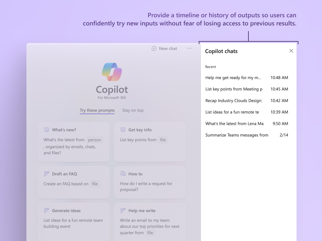
Task: Click the How to question icon
Action: pyautogui.click(x=123, y=174)
